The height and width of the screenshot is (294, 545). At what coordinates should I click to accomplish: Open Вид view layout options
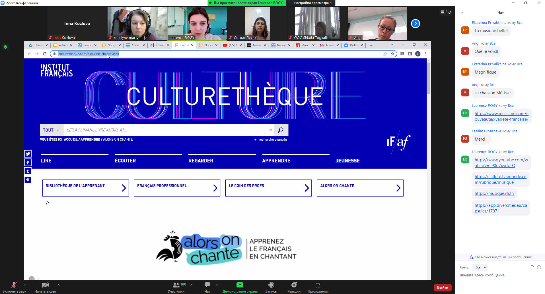point(446,12)
